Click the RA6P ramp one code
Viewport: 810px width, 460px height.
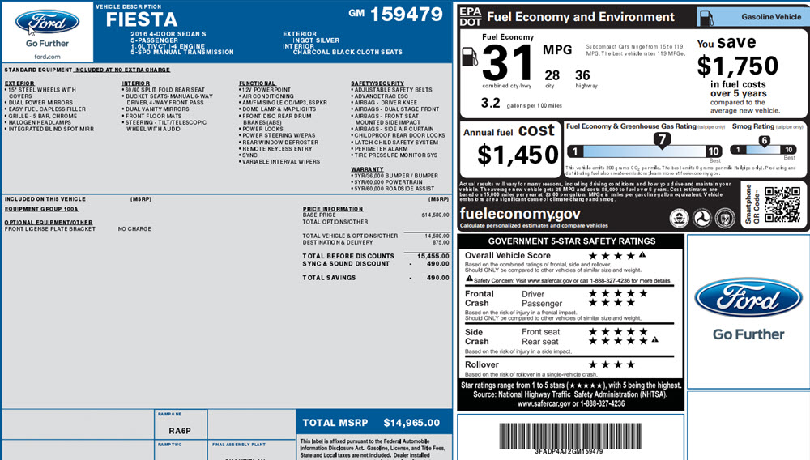point(180,432)
